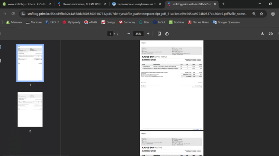Print the PDF document
Viewport: 279px width, 156px height.
click(271, 33)
